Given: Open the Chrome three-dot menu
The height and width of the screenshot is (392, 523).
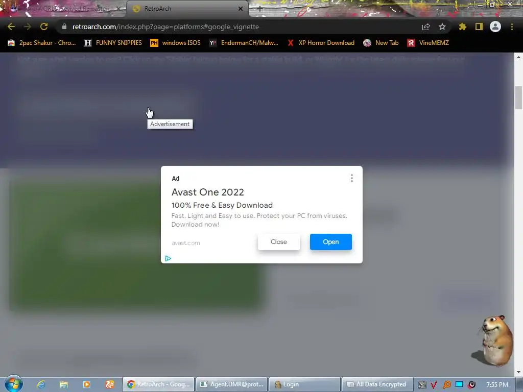Looking at the screenshot, I should coord(512,27).
